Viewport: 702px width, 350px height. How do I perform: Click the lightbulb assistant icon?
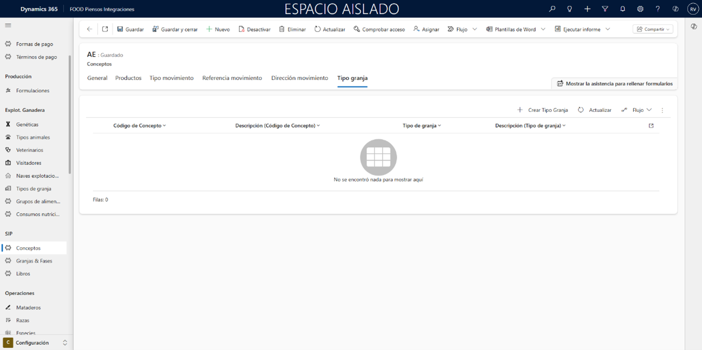(x=570, y=9)
